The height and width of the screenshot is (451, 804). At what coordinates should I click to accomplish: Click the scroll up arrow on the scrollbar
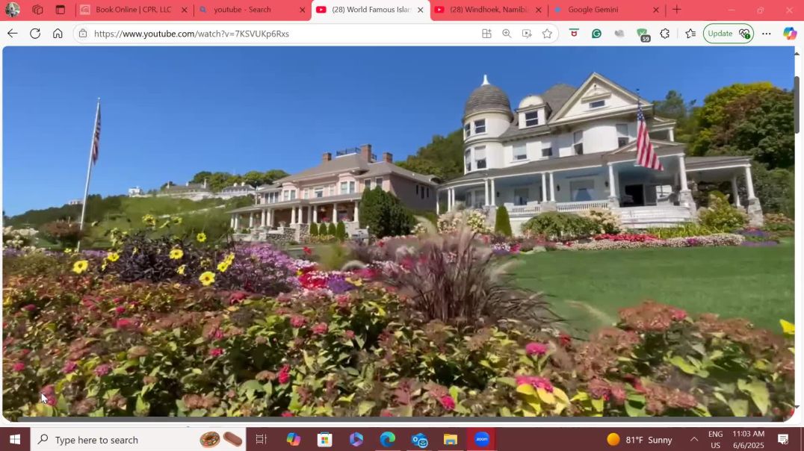[797, 53]
